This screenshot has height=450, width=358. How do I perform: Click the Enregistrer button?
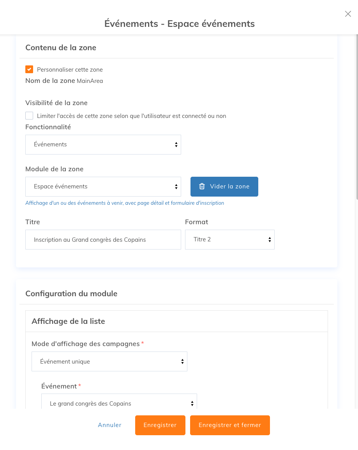(x=160, y=425)
